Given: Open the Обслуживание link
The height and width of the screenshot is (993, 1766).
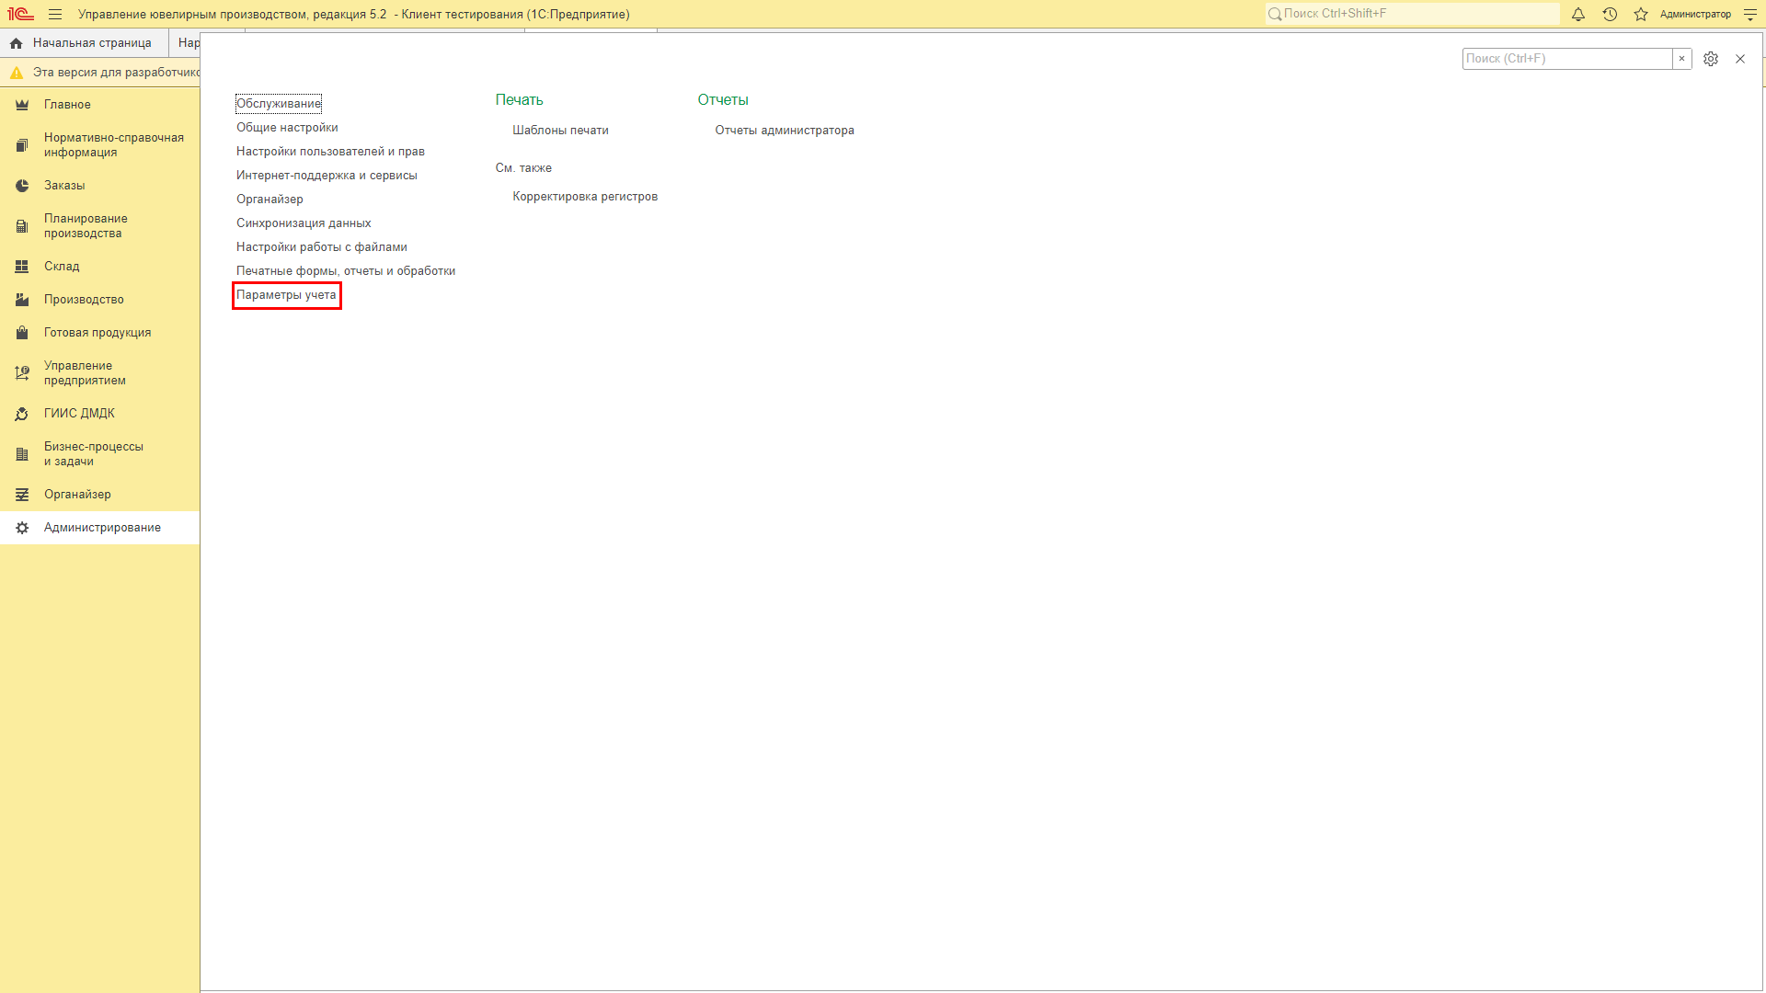Looking at the screenshot, I should [279, 104].
